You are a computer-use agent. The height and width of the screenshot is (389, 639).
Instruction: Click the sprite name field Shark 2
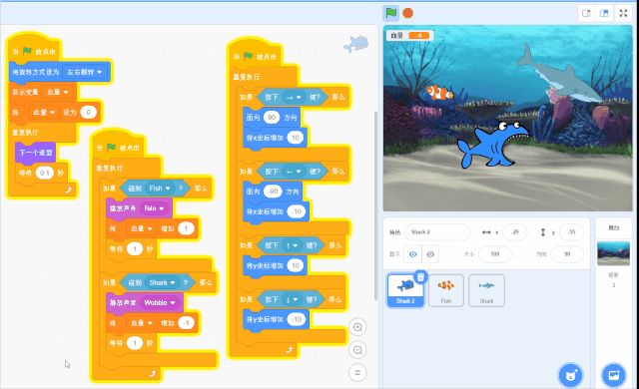click(x=437, y=232)
